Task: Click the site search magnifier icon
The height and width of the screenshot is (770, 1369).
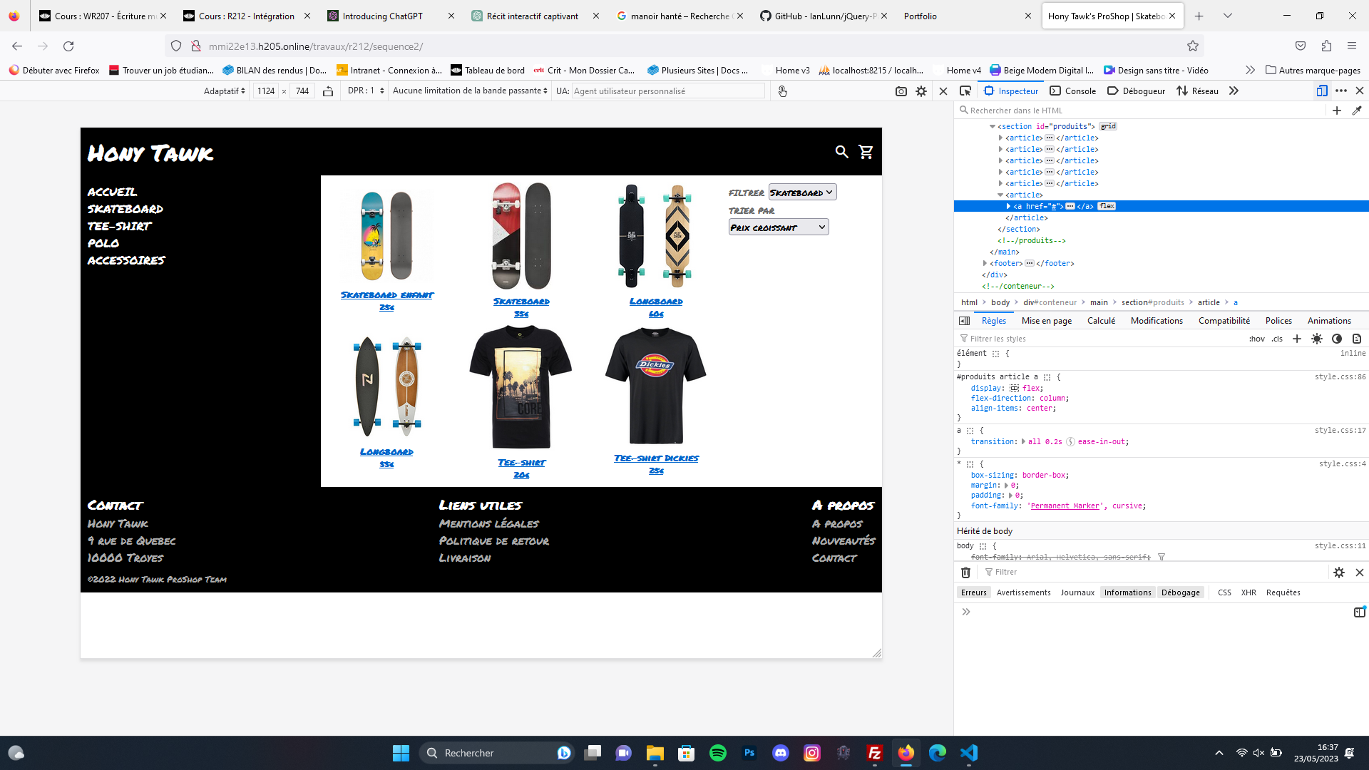Action: coord(841,152)
